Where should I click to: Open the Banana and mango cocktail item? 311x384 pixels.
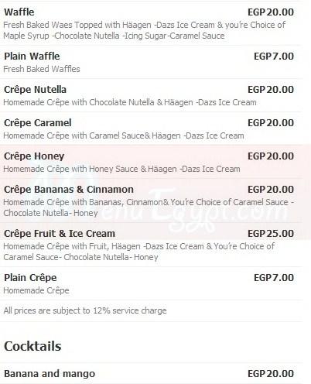click(50, 374)
